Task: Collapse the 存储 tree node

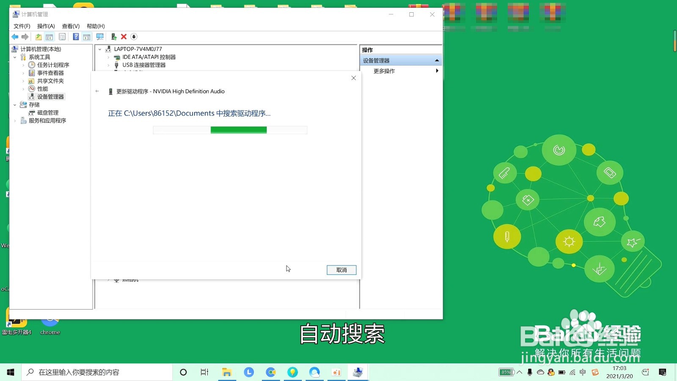Action: point(15,105)
